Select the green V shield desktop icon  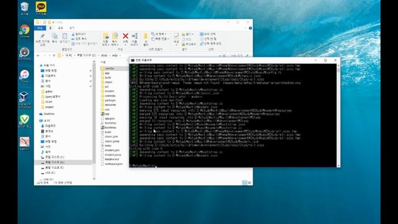25,121
